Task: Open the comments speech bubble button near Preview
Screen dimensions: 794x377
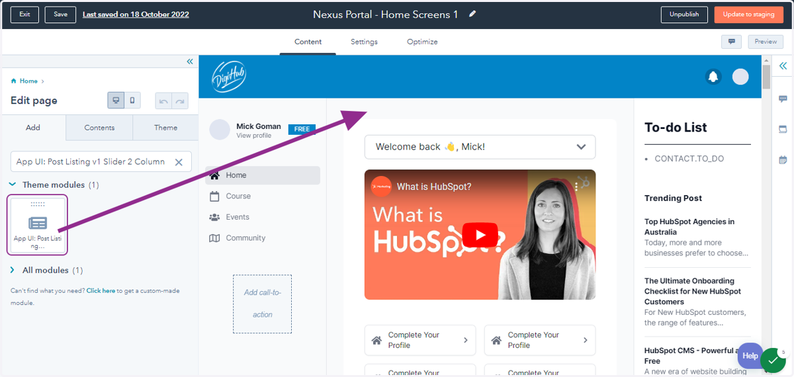Action: (731, 42)
